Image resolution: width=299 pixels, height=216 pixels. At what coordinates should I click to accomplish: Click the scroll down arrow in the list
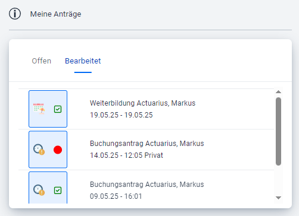point(278,198)
